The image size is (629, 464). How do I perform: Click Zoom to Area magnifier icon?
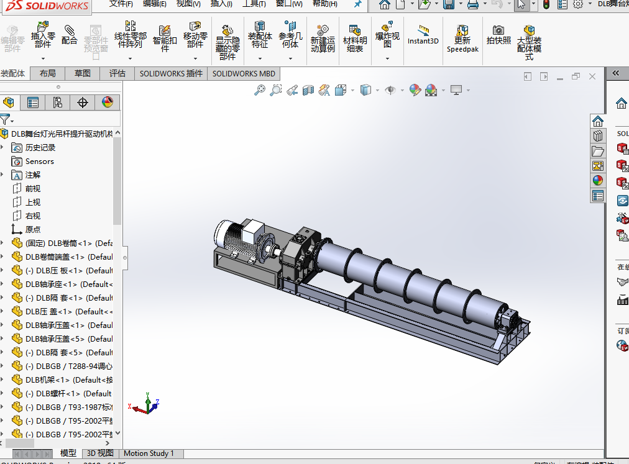pyautogui.click(x=275, y=90)
